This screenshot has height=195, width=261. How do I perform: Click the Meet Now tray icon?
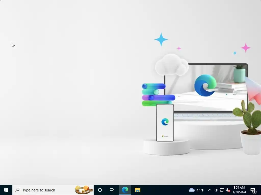click(216, 190)
